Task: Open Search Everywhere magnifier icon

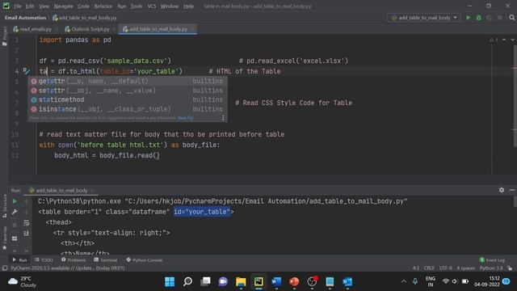Action: [511, 18]
